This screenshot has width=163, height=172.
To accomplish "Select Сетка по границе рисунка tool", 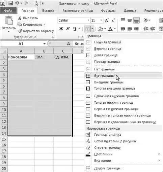I will coord(123,141).
